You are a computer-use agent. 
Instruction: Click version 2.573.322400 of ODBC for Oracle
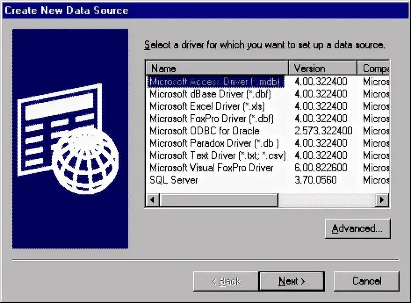[324, 131]
